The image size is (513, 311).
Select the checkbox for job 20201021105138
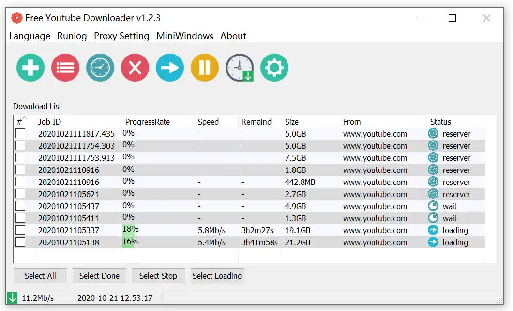pos(20,242)
